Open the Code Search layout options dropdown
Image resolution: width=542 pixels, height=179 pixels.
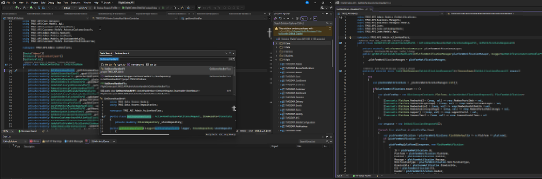(232, 59)
